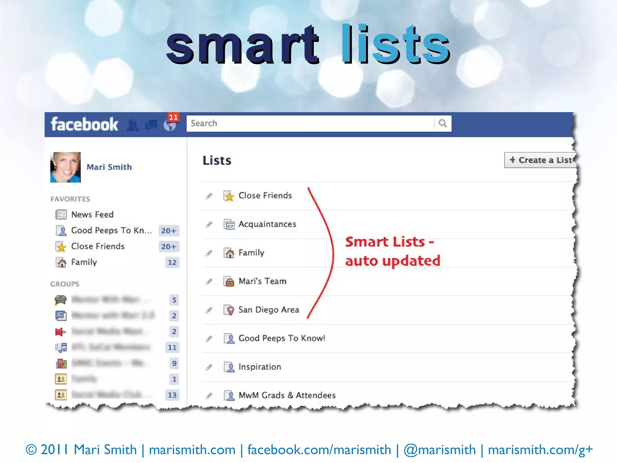Open the San Diego Area list
The height and width of the screenshot is (463, 617).
269,310
